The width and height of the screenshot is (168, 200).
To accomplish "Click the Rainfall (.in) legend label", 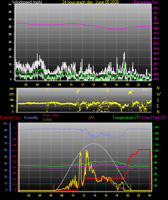I will tap(10, 118).
